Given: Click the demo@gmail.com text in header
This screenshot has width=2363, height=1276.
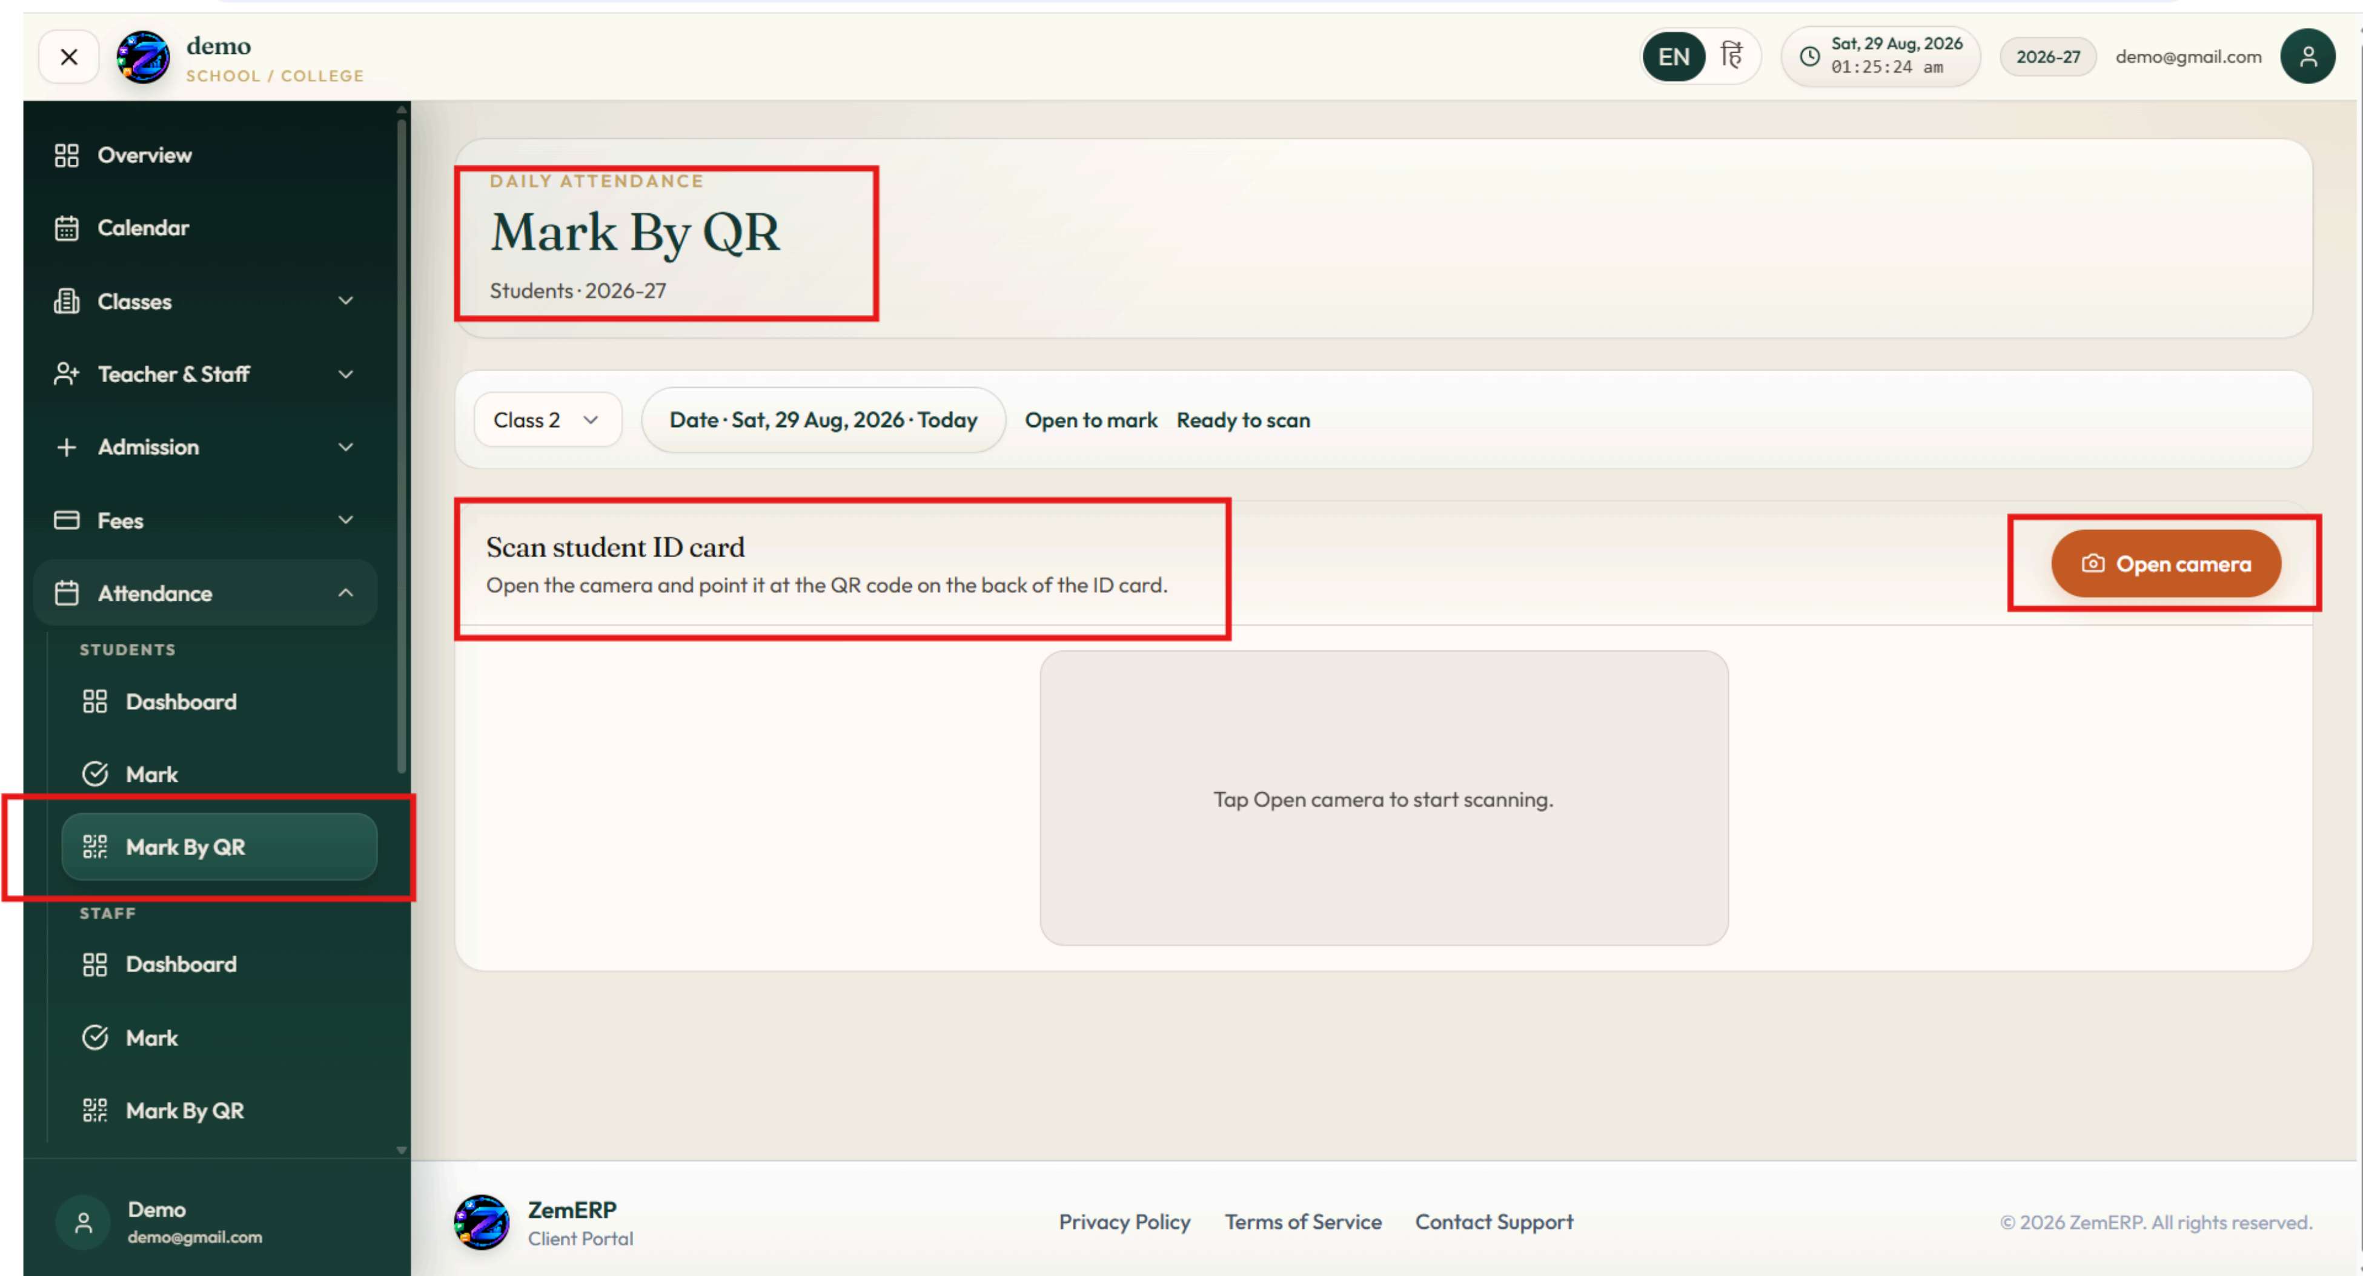Looking at the screenshot, I should point(2188,57).
